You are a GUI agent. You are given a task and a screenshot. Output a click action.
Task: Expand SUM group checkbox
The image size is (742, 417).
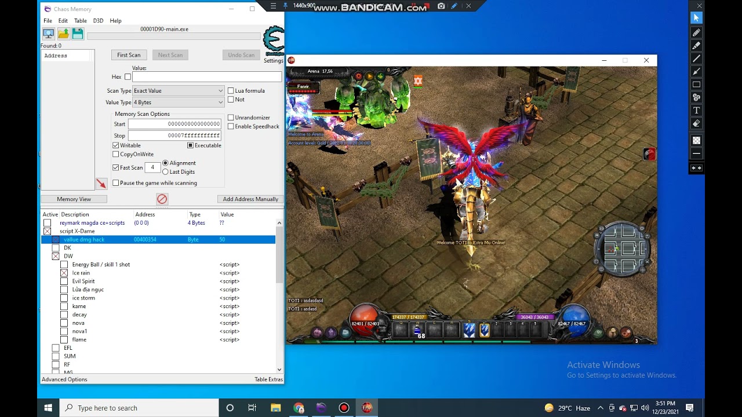[56, 356]
